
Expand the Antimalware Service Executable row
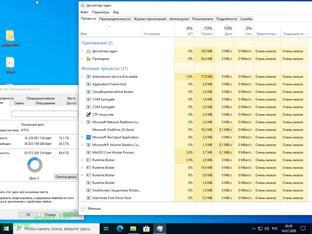(82, 77)
